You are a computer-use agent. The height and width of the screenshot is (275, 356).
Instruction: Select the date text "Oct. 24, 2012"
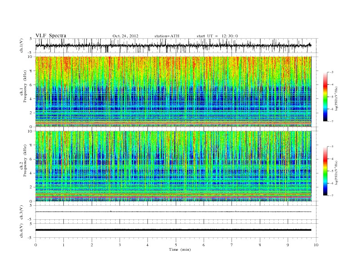[125, 36]
